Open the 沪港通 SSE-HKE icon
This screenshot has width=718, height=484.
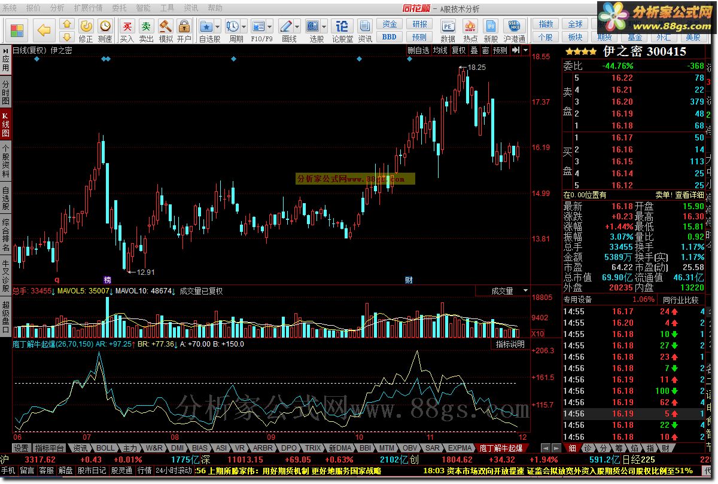pos(514,31)
